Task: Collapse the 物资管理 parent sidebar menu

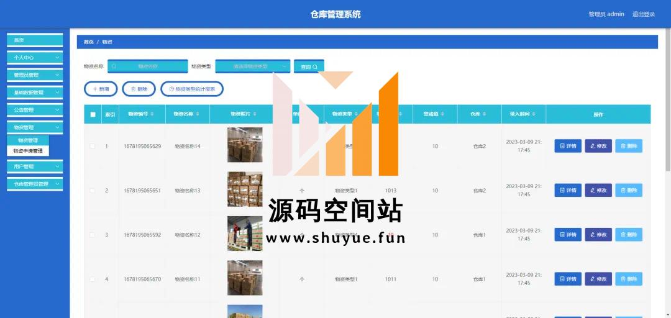Action: (35, 127)
